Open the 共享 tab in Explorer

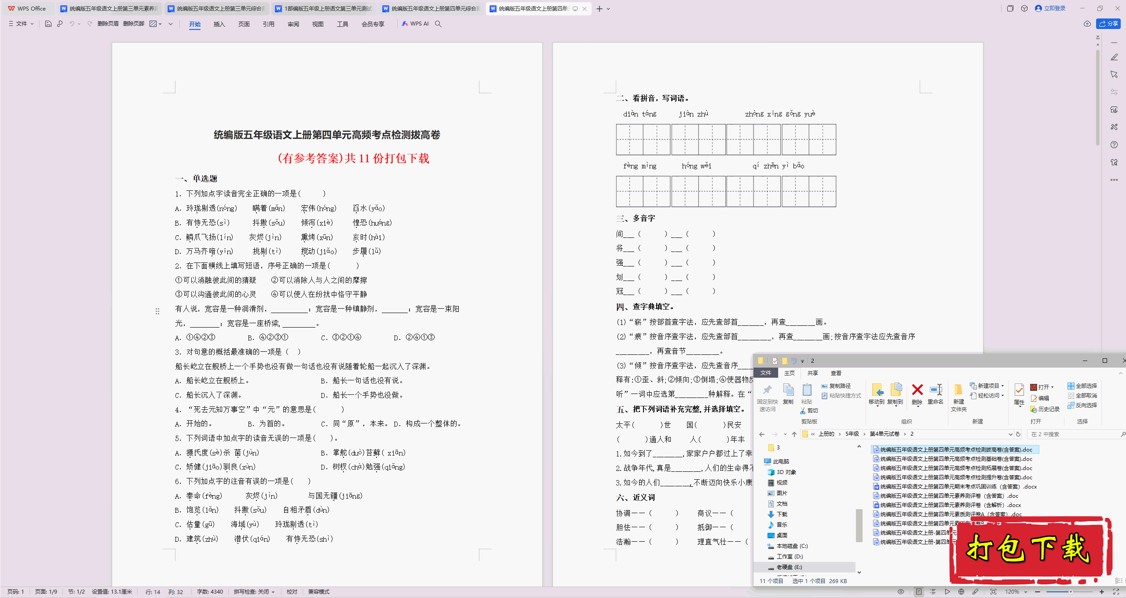click(x=812, y=373)
